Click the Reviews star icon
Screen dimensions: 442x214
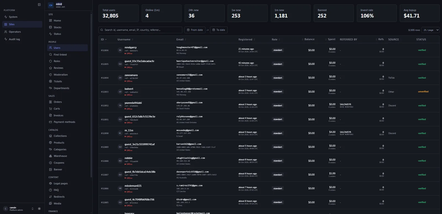tap(51, 68)
